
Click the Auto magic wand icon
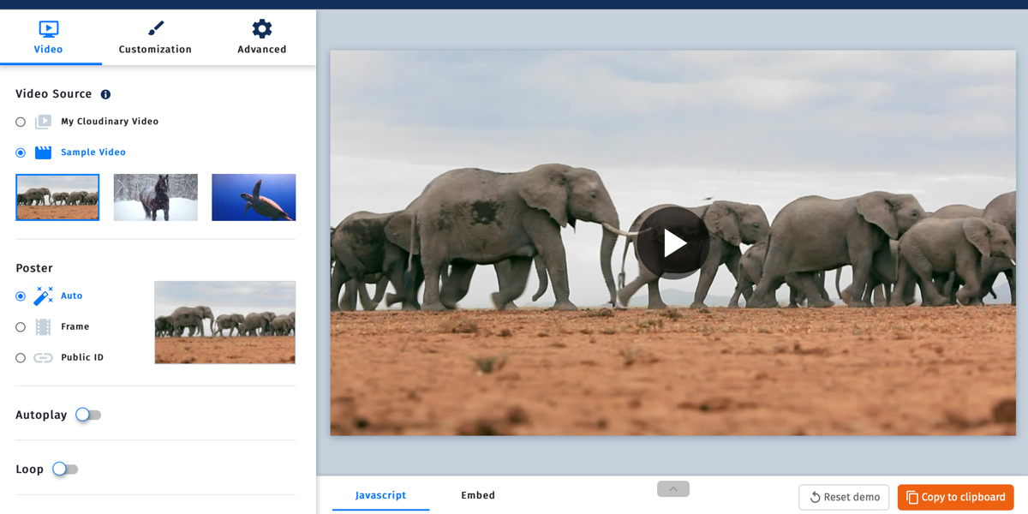[x=43, y=296]
